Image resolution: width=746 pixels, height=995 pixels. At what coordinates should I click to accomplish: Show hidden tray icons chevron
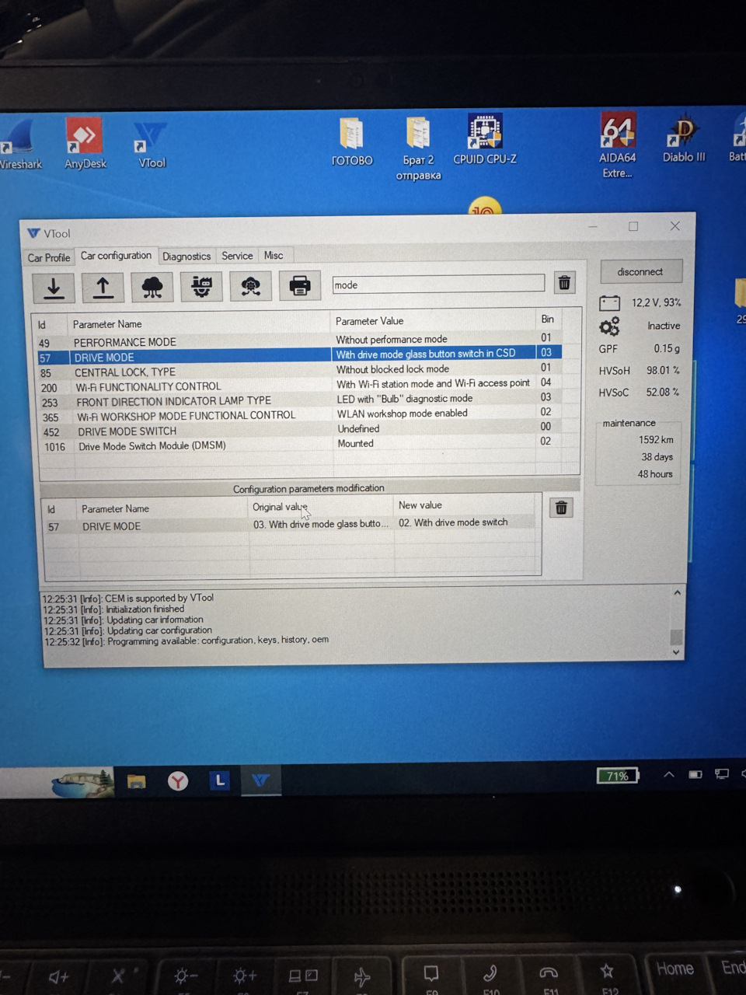coord(668,775)
